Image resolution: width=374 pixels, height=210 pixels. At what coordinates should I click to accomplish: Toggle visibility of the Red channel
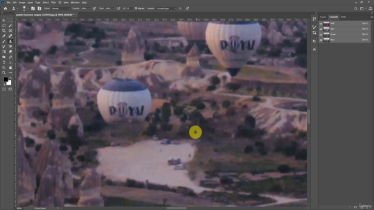tap(321, 29)
